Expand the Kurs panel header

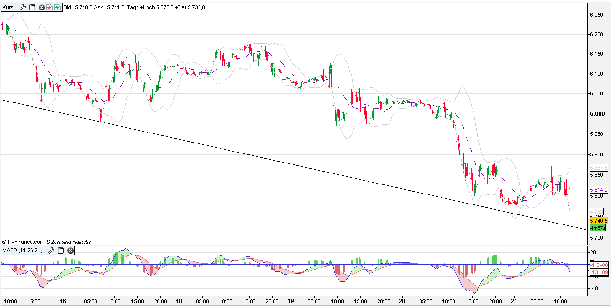(8, 7)
